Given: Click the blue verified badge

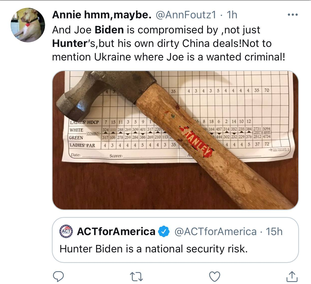Looking at the screenshot, I should 164,231.
